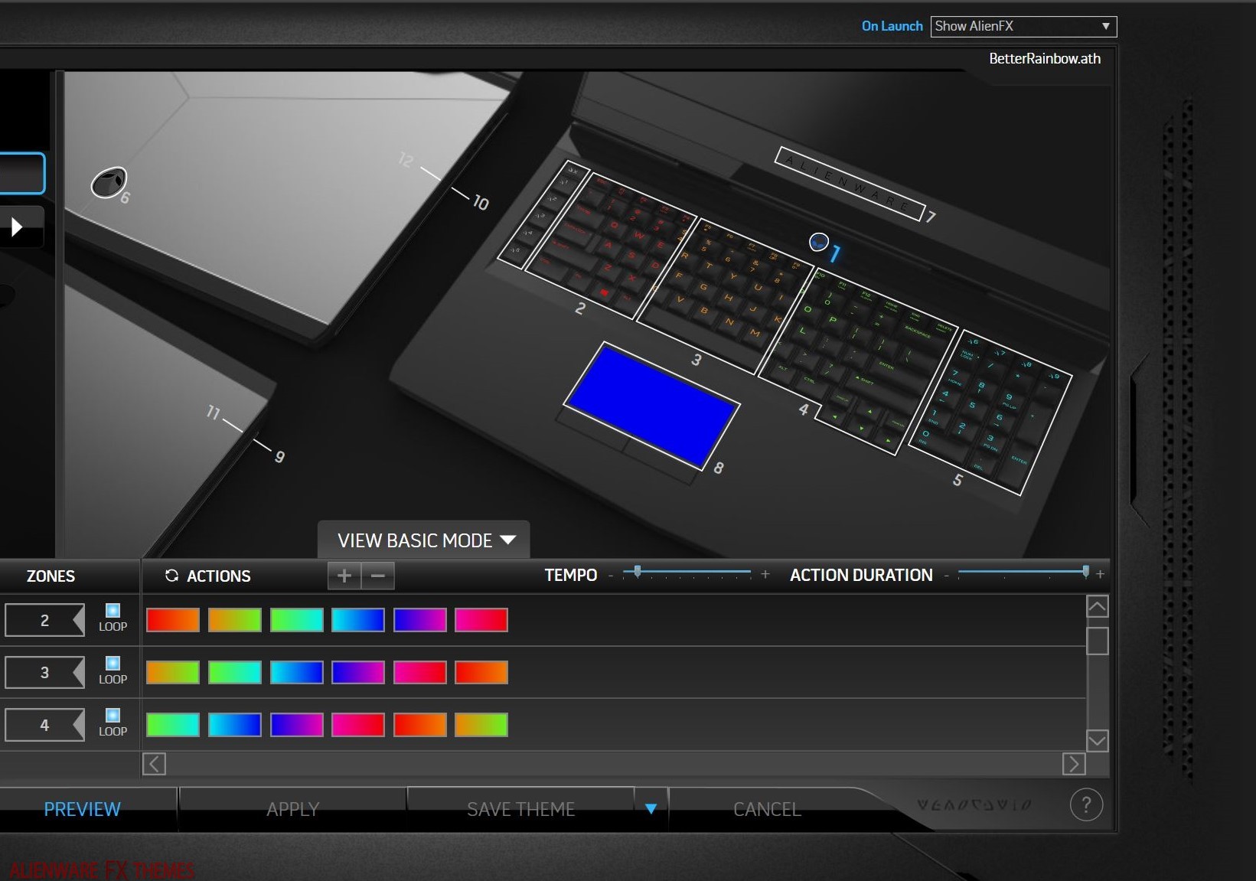Select lid light zone 10 label
The height and width of the screenshot is (881, 1256).
[x=480, y=203]
